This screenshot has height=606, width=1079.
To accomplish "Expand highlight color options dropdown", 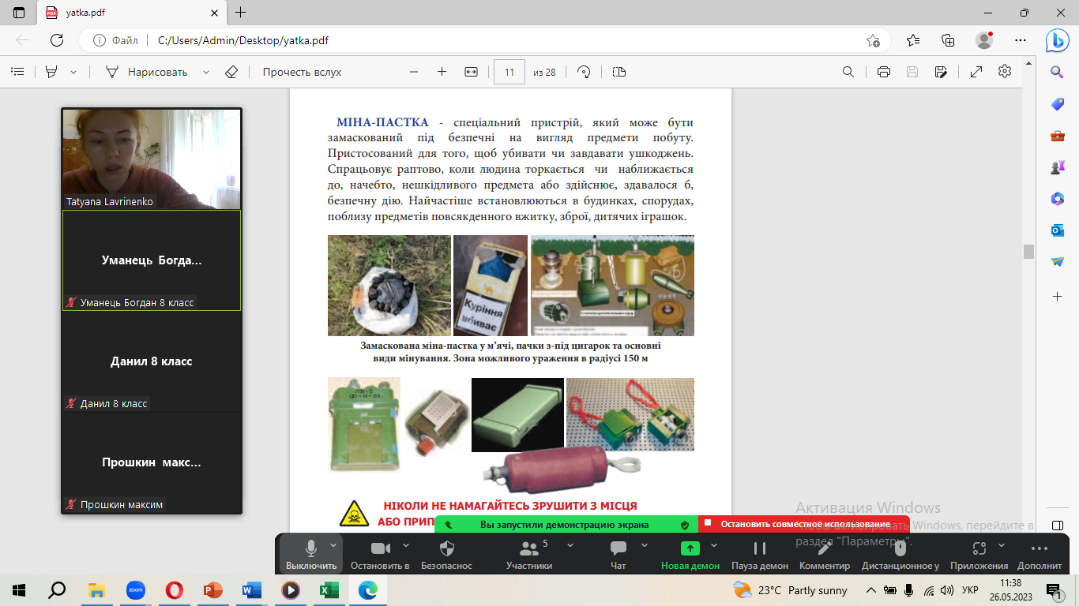I will 73,72.
